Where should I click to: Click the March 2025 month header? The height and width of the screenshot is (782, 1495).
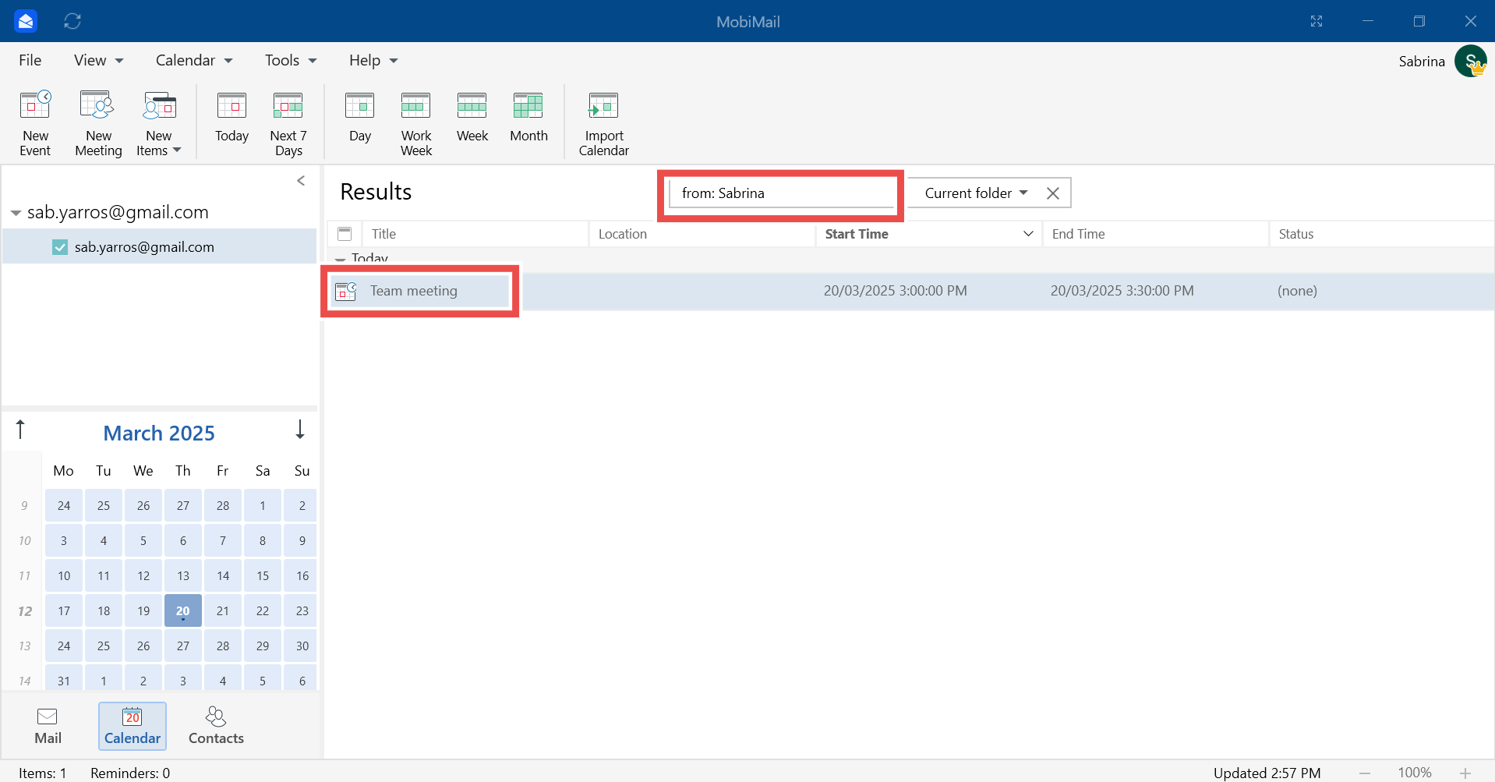pyautogui.click(x=159, y=433)
